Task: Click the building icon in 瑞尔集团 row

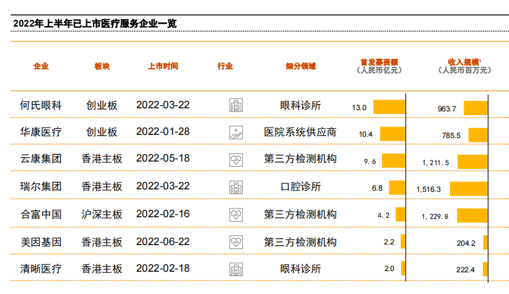Action: (236, 188)
